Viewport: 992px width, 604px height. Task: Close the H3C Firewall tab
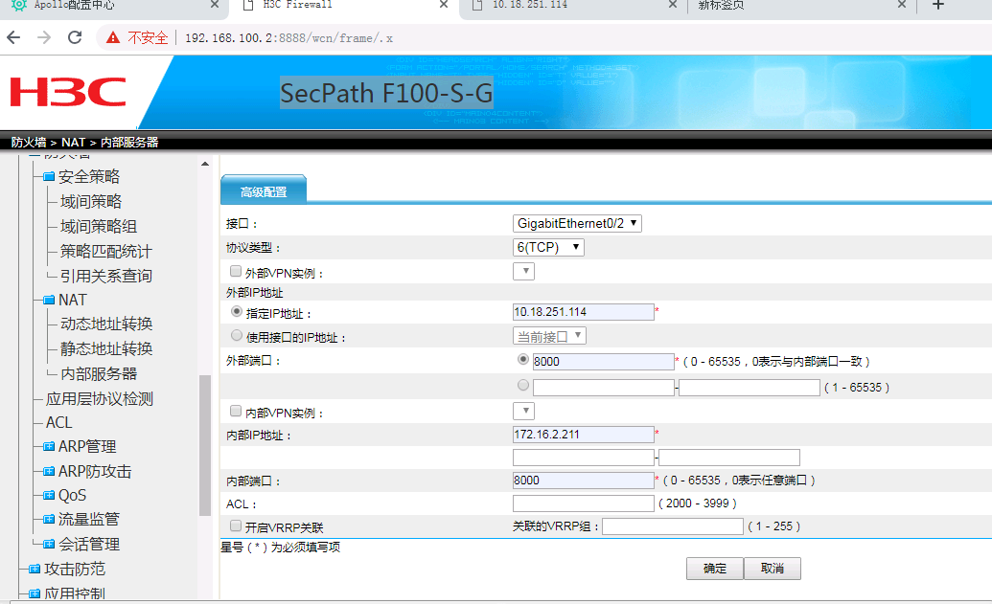coord(444,5)
